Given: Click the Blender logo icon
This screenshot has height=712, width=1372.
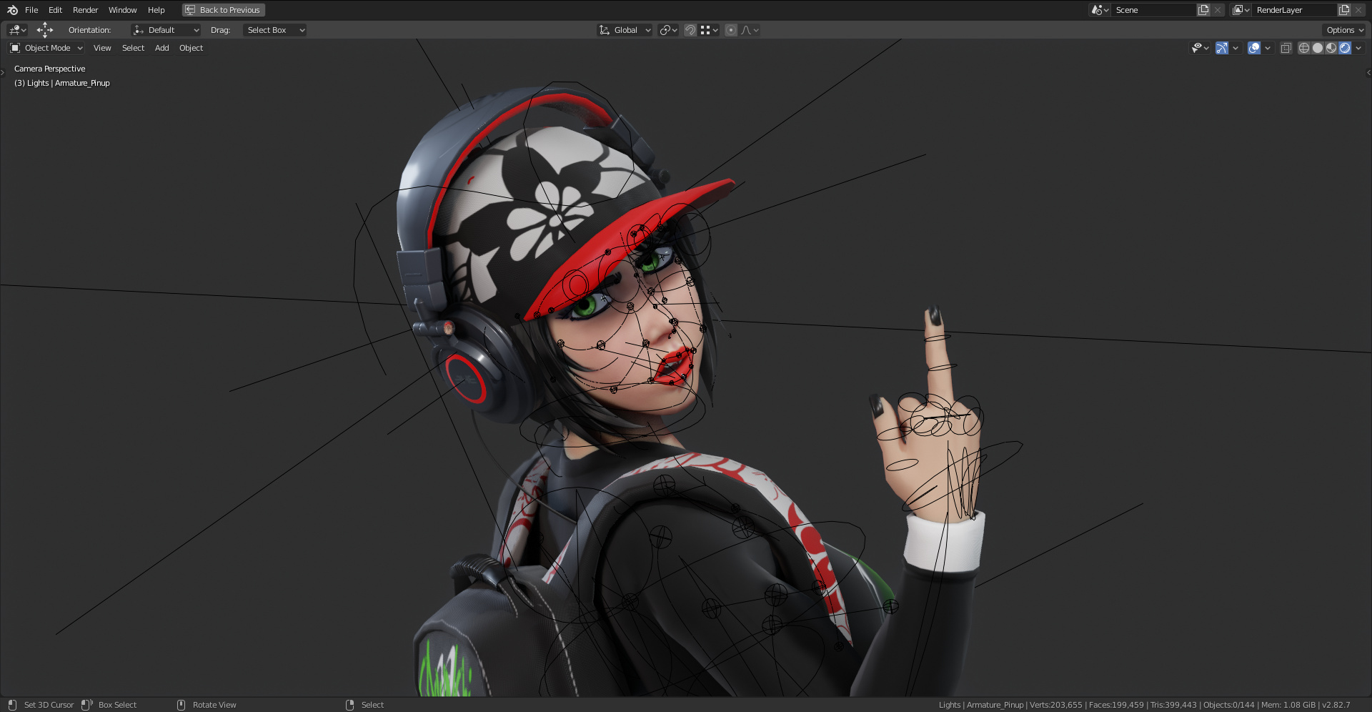Looking at the screenshot, I should coord(12,10).
